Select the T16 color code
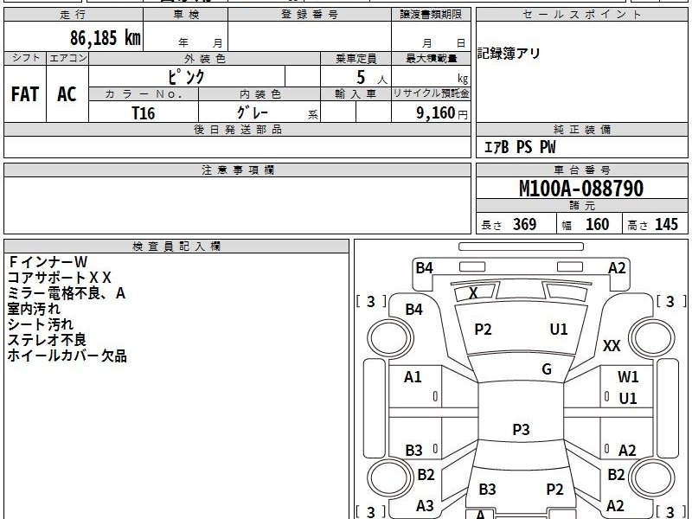 (144, 113)
